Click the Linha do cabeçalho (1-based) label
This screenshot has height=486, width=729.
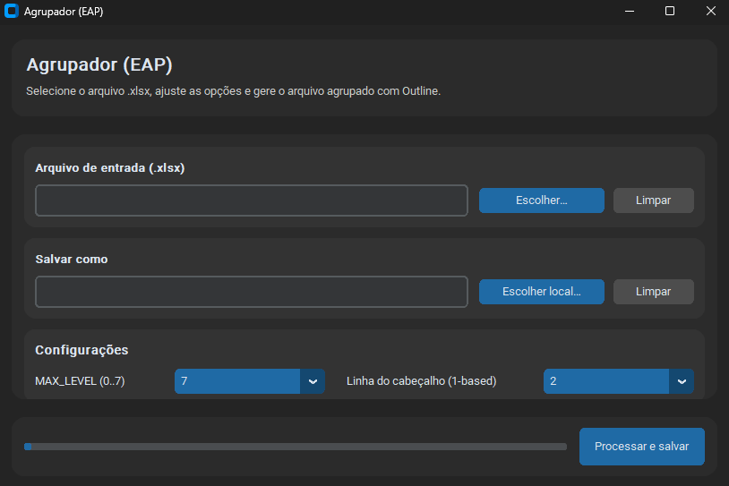(421, 381)
